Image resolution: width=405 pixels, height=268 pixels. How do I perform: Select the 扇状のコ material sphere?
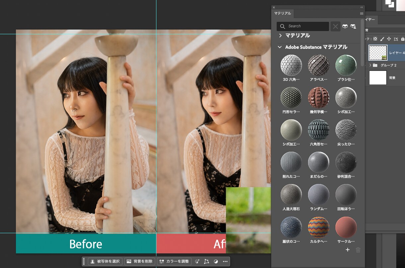tap(291, 227)
